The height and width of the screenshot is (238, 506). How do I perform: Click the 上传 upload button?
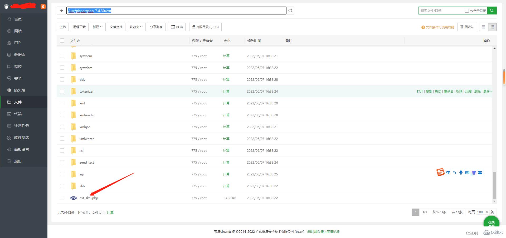click(63, 27)
